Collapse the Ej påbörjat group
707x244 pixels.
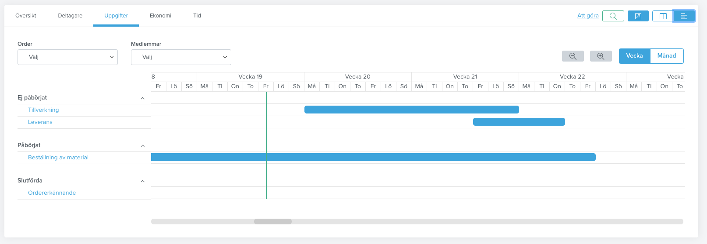coord(142,98)
